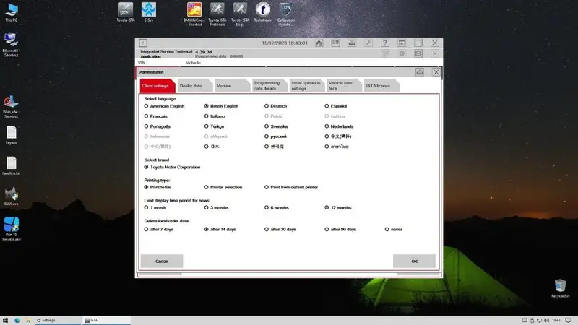
Task: Open the handlink.txt file on the desktop
Action: [11, 165]
